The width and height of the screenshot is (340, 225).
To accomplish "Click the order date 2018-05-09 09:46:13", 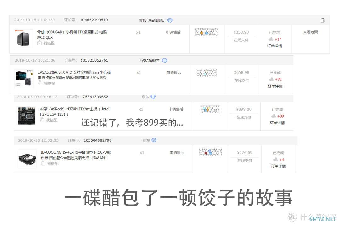I will tap(37, 97).
